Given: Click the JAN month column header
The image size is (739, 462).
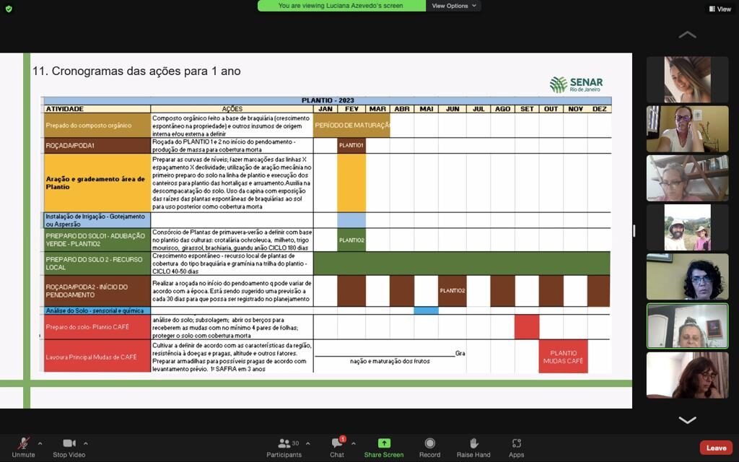Looking at the screenshot, I should [325, 109].
